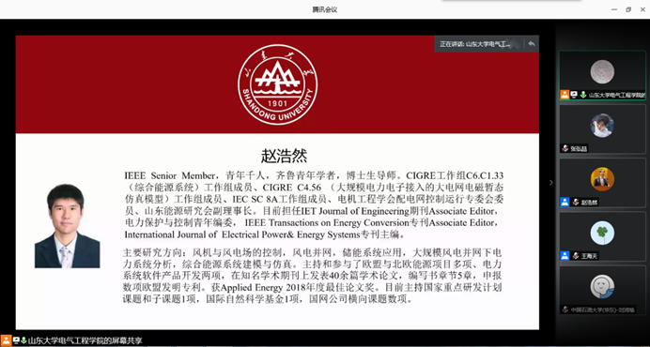The image size is (650, 347).
Task: Click the muted microphone icon beside 赵浩然
Action: coord(576,202)
